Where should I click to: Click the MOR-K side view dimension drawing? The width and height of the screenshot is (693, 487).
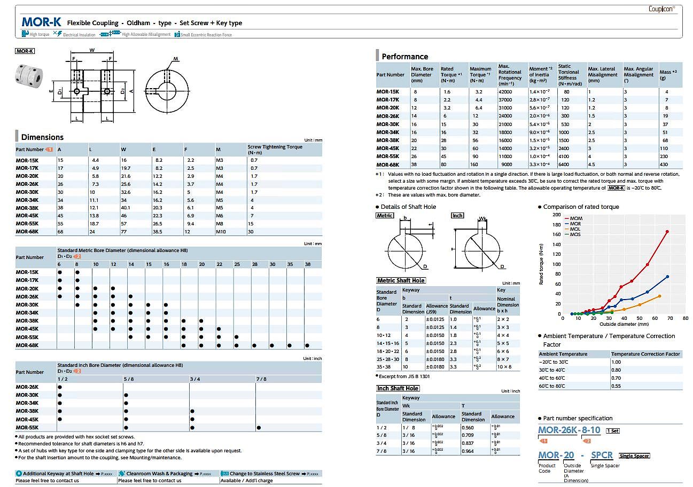click(94, 87)
